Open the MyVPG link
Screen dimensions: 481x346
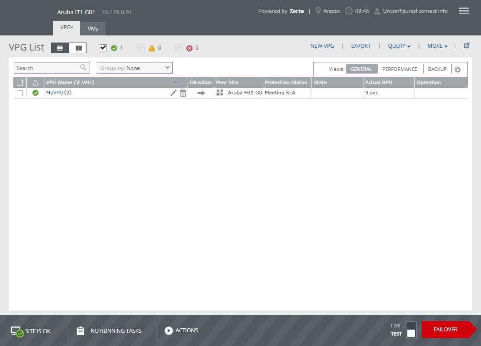pyautogui.click(x=55, y=93)
